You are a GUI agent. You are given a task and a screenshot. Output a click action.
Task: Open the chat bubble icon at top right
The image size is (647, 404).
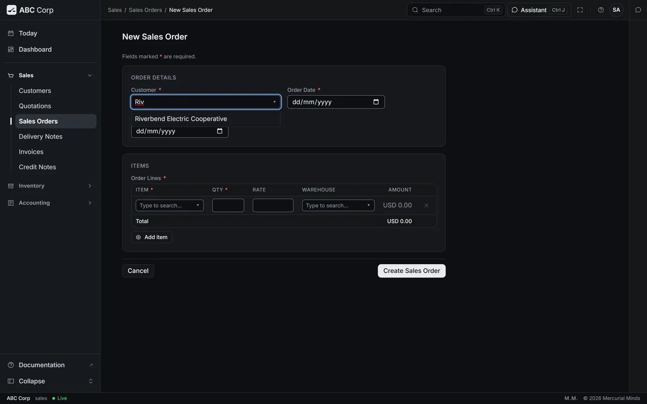tap(638, 10)
